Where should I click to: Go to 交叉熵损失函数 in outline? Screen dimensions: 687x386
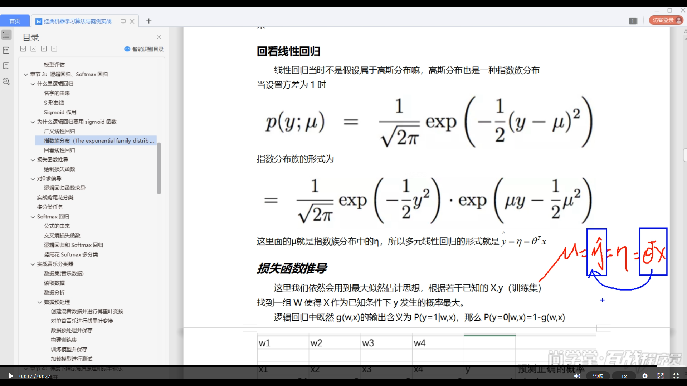click(62, 236)
